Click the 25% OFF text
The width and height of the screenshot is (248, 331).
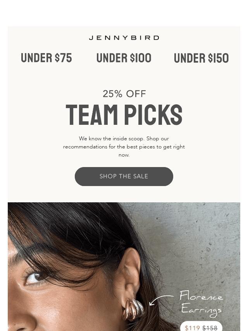(x=124, y=94)
